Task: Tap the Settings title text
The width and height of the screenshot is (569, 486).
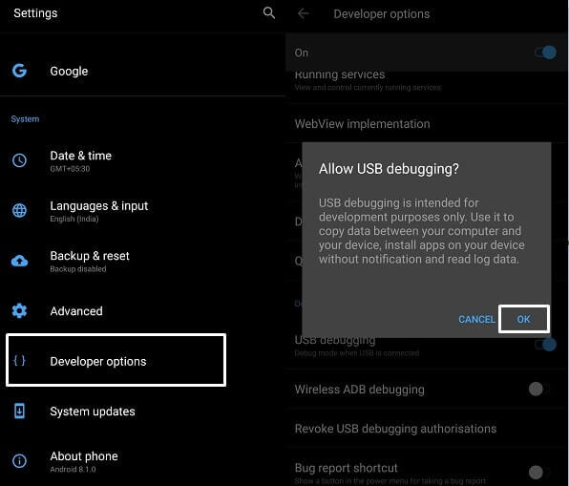Action: coord(35,13)
